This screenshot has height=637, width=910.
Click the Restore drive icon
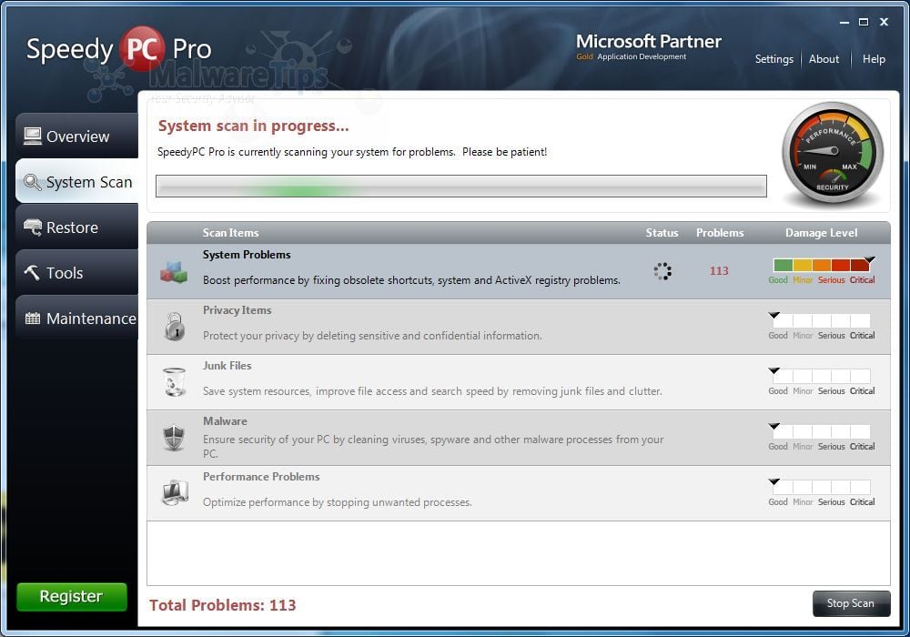(33, 227)
